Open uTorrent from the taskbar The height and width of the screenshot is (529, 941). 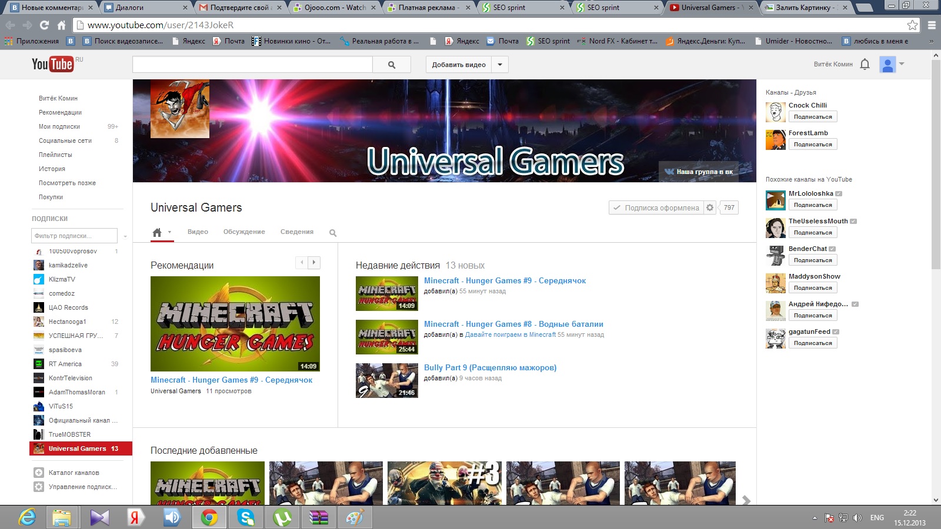point(282,517)
